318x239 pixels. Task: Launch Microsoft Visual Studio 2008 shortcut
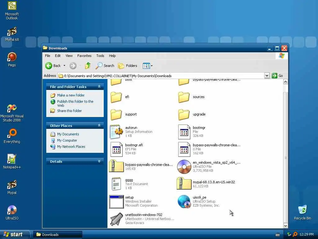[x=12, y=113]
